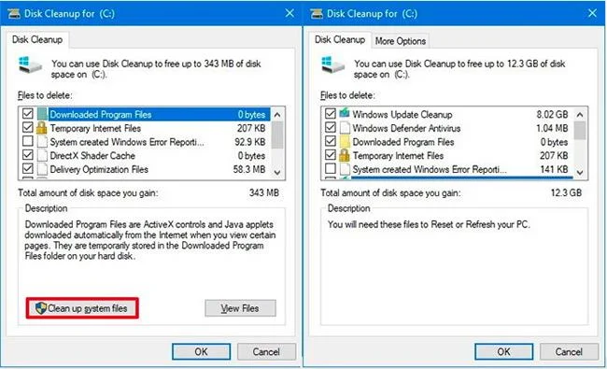Confirm with OK in left Disk Cleanup window

coord(202,351)
